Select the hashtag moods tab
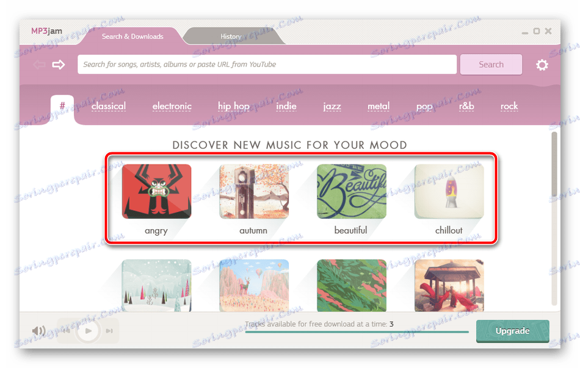The image size is (580, 368). (62, 106)
